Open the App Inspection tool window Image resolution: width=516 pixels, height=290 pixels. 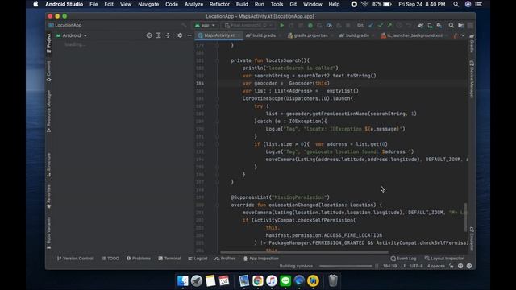point(260,259)
